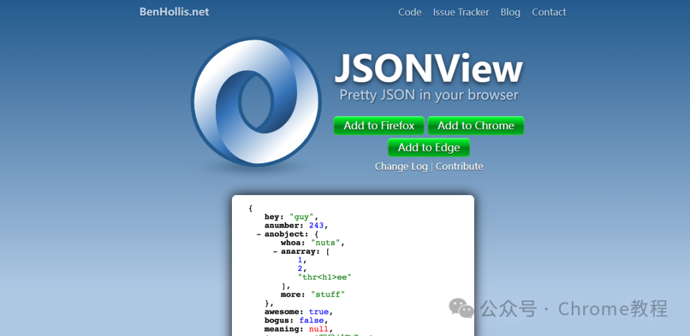Click the JSON sample preview panel
The height and width of the screenshot is (336, 690).
click(x=353, y=265)
